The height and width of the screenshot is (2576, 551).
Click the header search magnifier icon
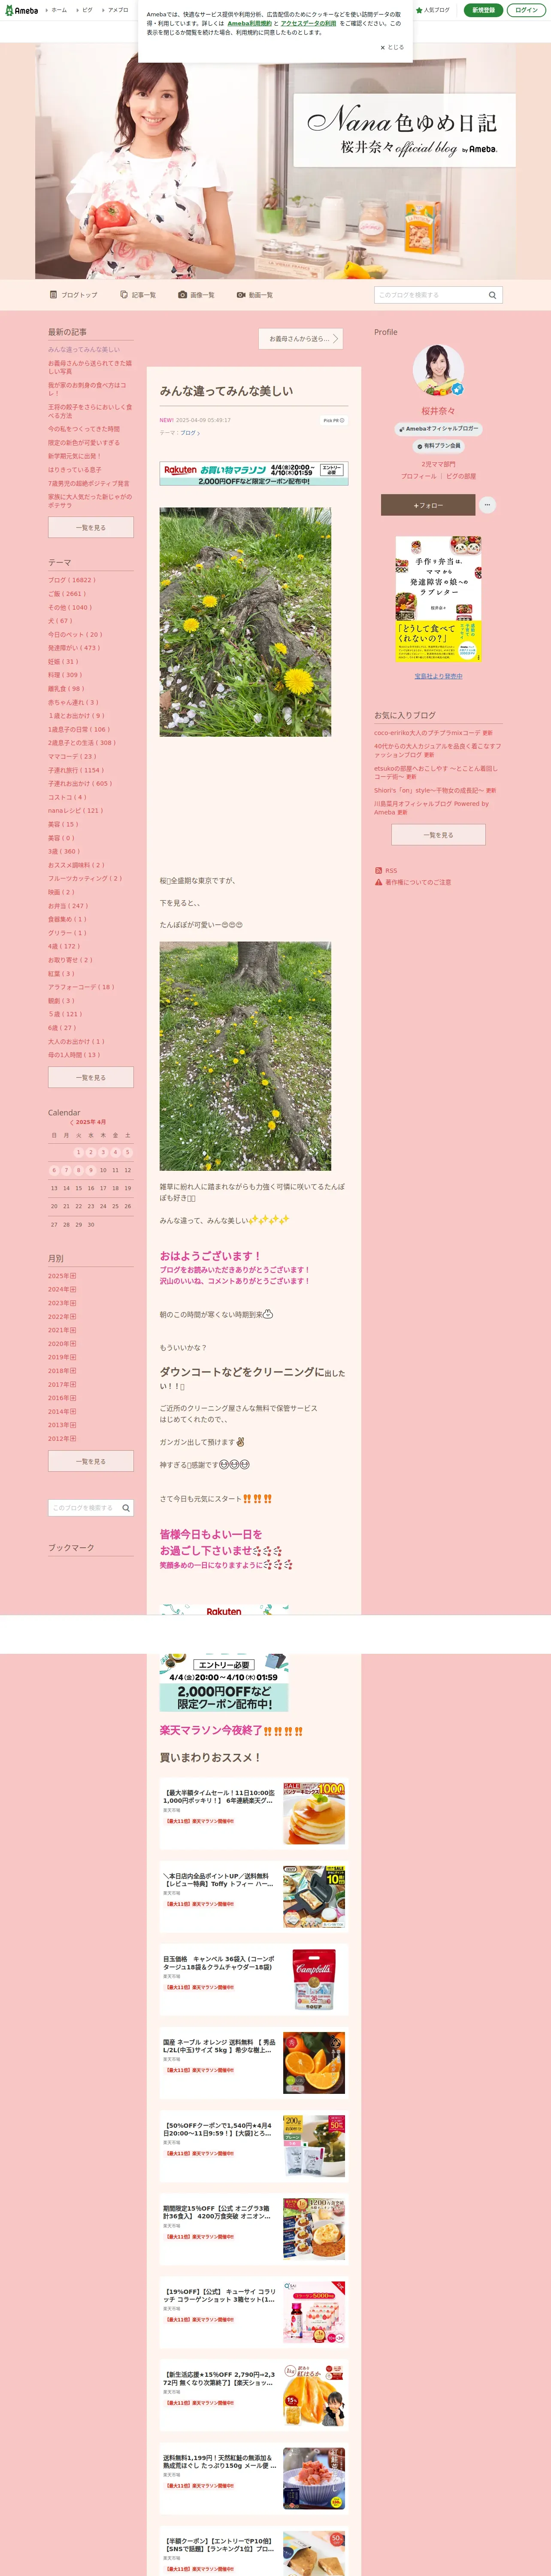click(x=492, y=295)
